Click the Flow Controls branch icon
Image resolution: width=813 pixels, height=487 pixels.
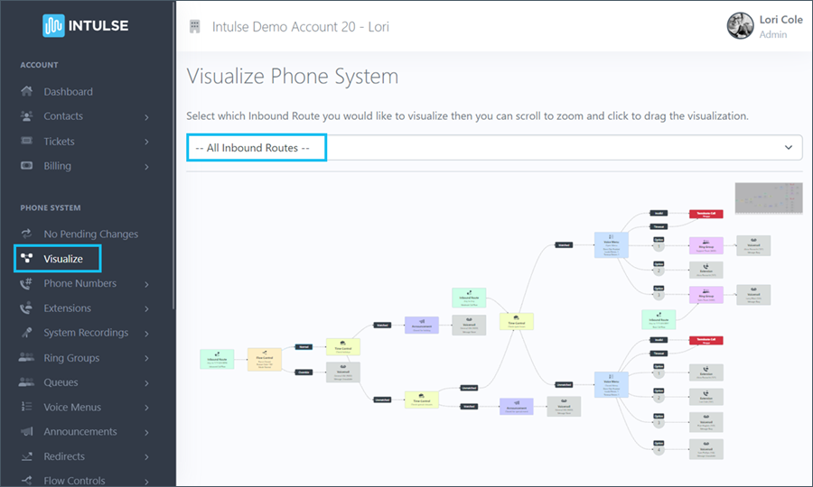pos(26,481)
